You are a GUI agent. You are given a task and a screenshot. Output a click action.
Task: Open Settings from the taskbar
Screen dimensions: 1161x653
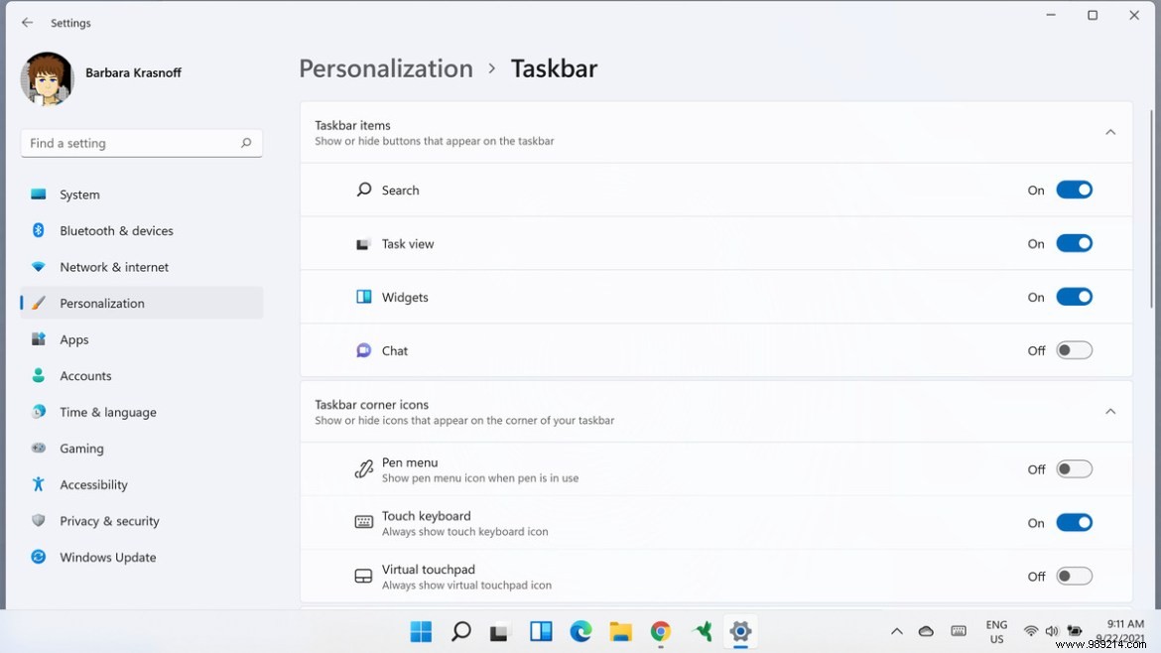point(740,631)
